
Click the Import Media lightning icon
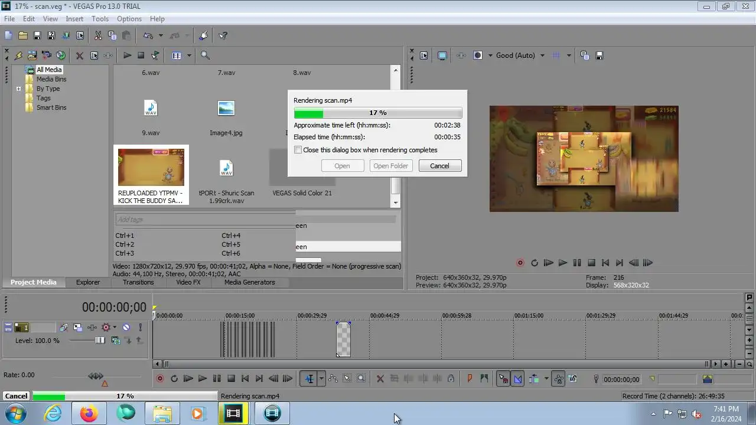[18, 55]
